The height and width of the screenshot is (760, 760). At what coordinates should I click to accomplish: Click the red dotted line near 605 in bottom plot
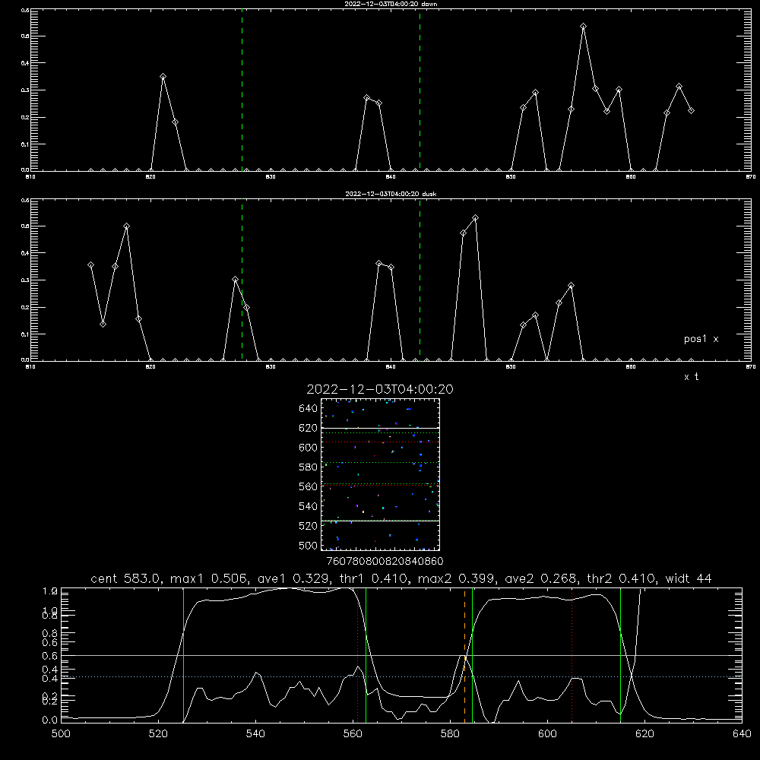[x=572, y=655]
